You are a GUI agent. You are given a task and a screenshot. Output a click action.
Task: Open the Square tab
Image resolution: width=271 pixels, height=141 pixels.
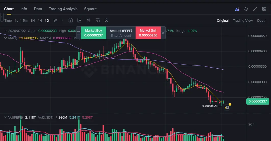point(91,9)
